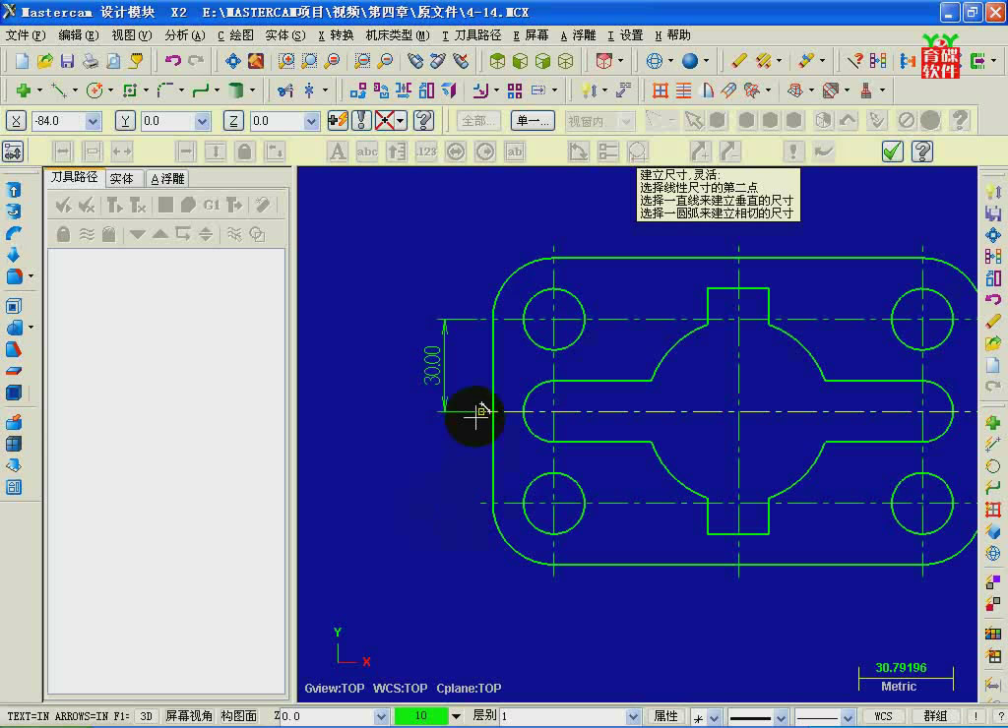
Task: Select the fillet entities tool
Action: (165, 91)
